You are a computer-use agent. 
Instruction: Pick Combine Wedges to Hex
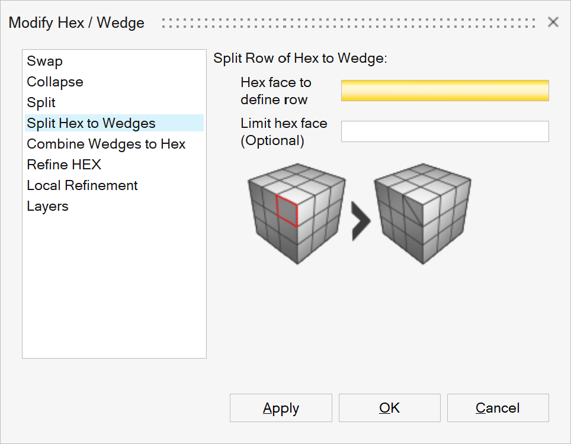point(106,144)
